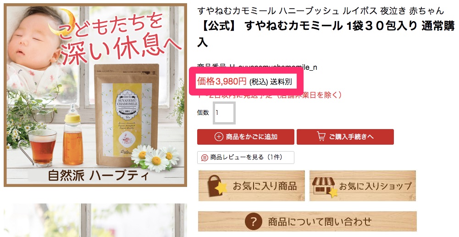Click the 価格3,980円 price text
Screen dimensions: 459x237
tap(221, 81)
